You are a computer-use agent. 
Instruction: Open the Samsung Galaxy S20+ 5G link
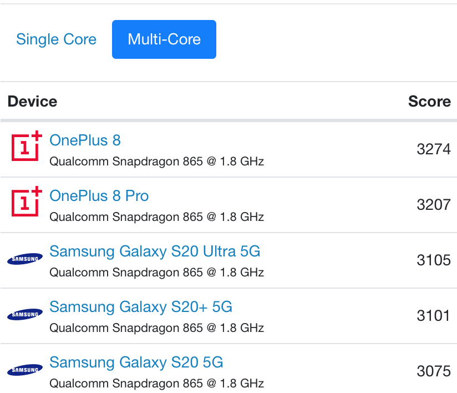tap(141, 307)
